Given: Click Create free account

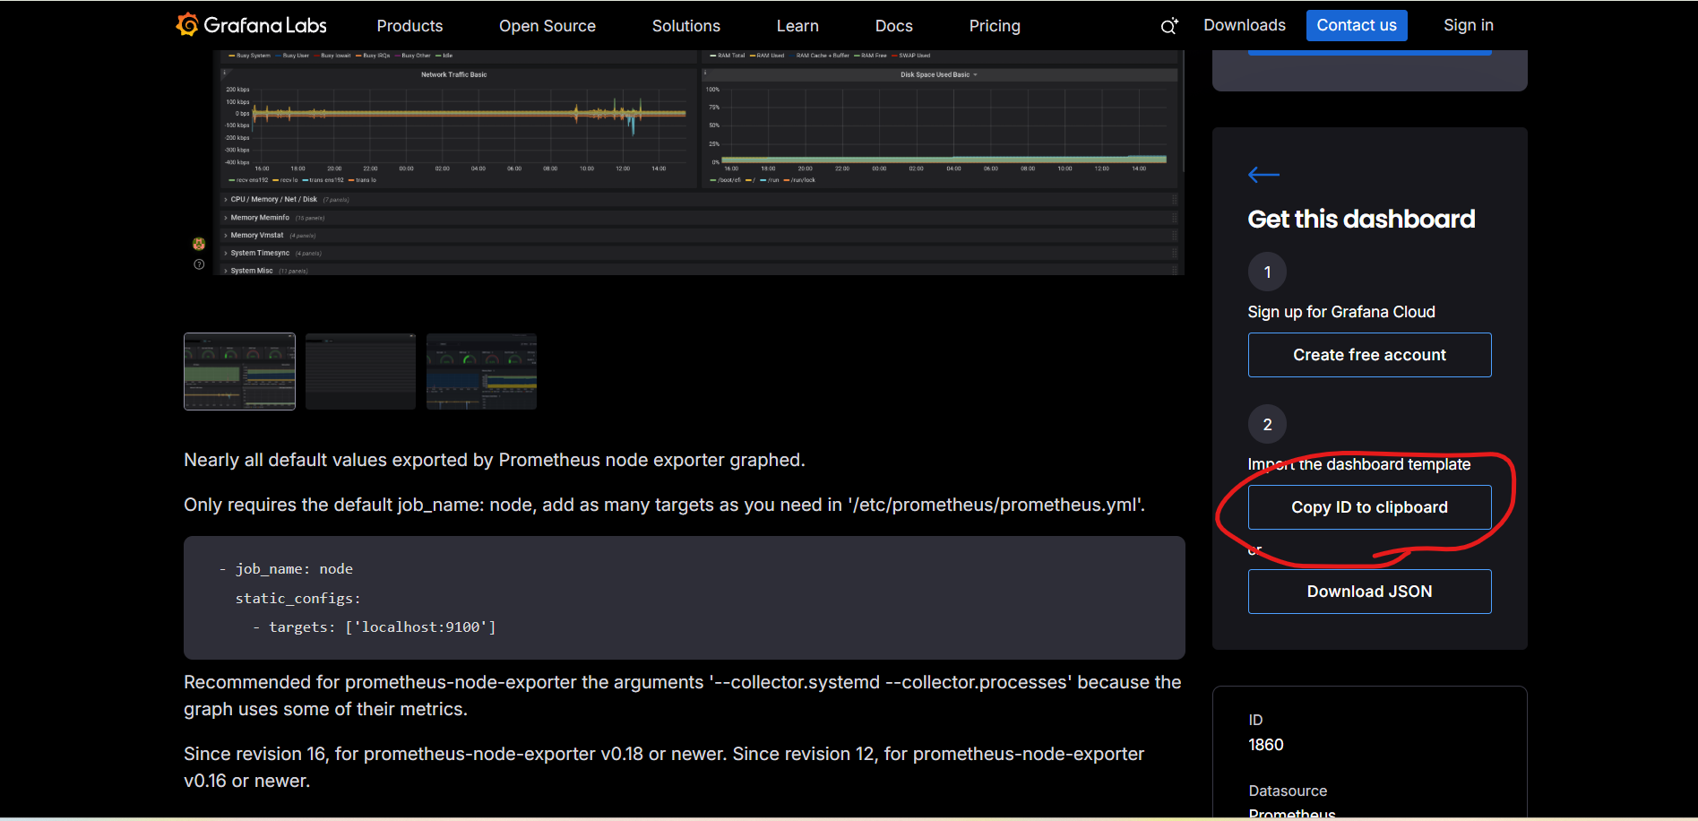Looking at the screenshot, I should coord(1370,355).
